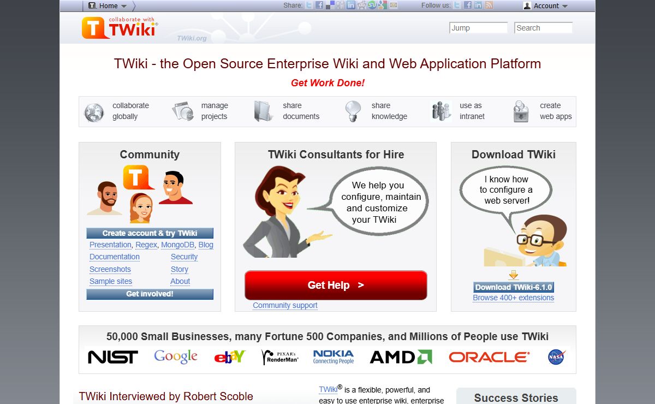Focus the Jump input field
The height and width of the screenshot is (404, 655).
point(478,28)
